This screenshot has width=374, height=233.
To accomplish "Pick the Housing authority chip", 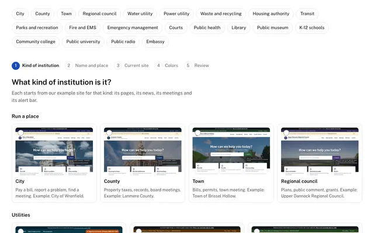I will pyautogui.click(x=271, y=14).
